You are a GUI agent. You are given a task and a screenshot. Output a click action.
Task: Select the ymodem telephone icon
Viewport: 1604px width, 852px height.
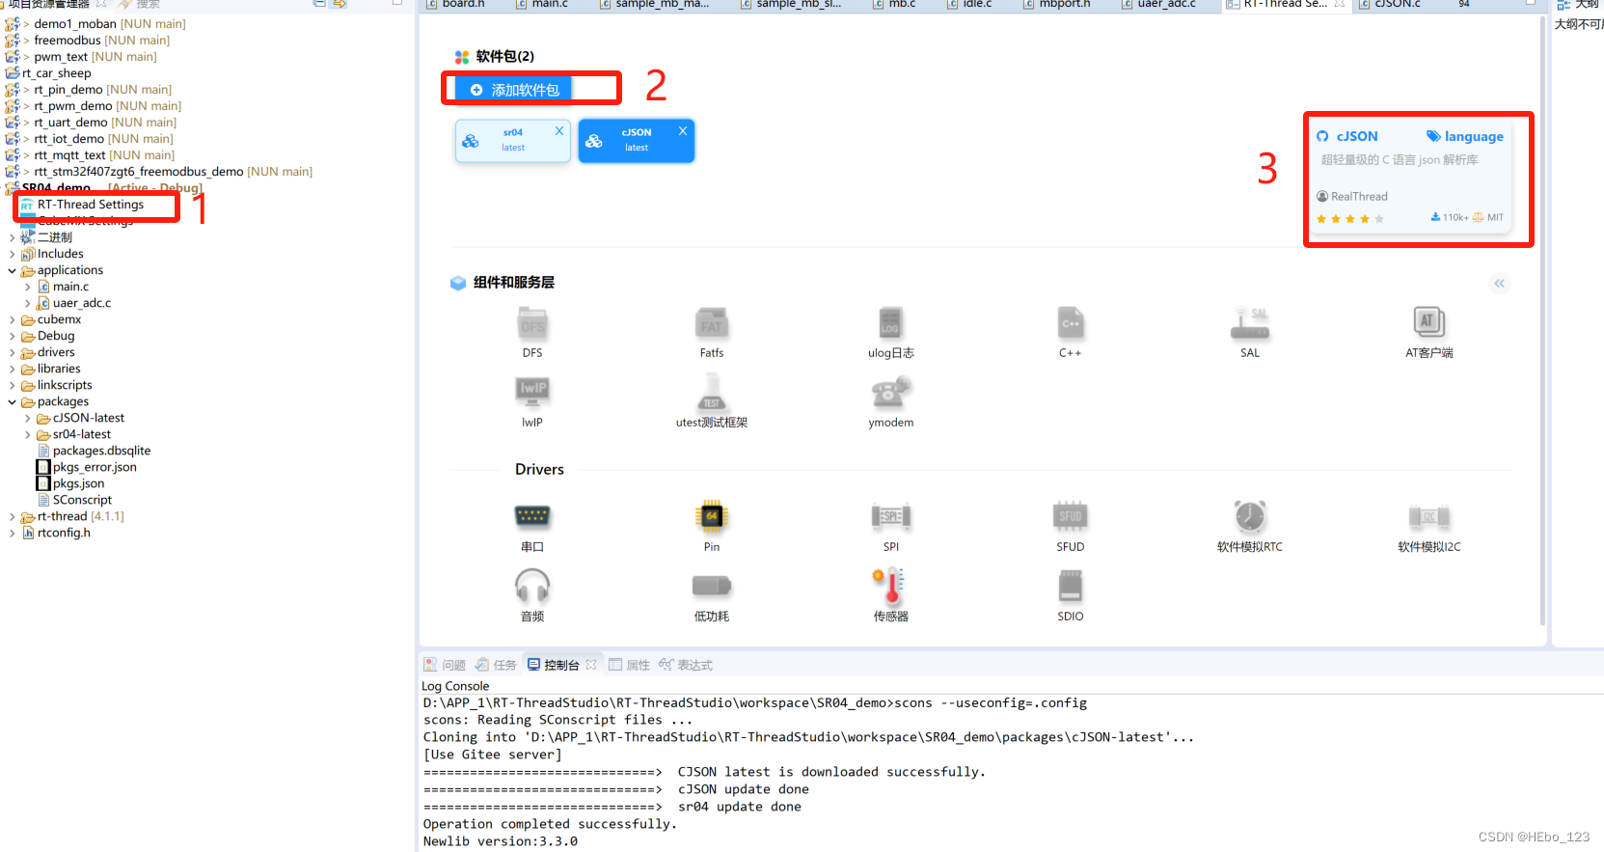(x=891, y=392)
